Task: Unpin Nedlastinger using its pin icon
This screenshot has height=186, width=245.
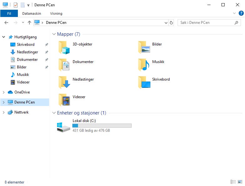Action: (47, 52)
